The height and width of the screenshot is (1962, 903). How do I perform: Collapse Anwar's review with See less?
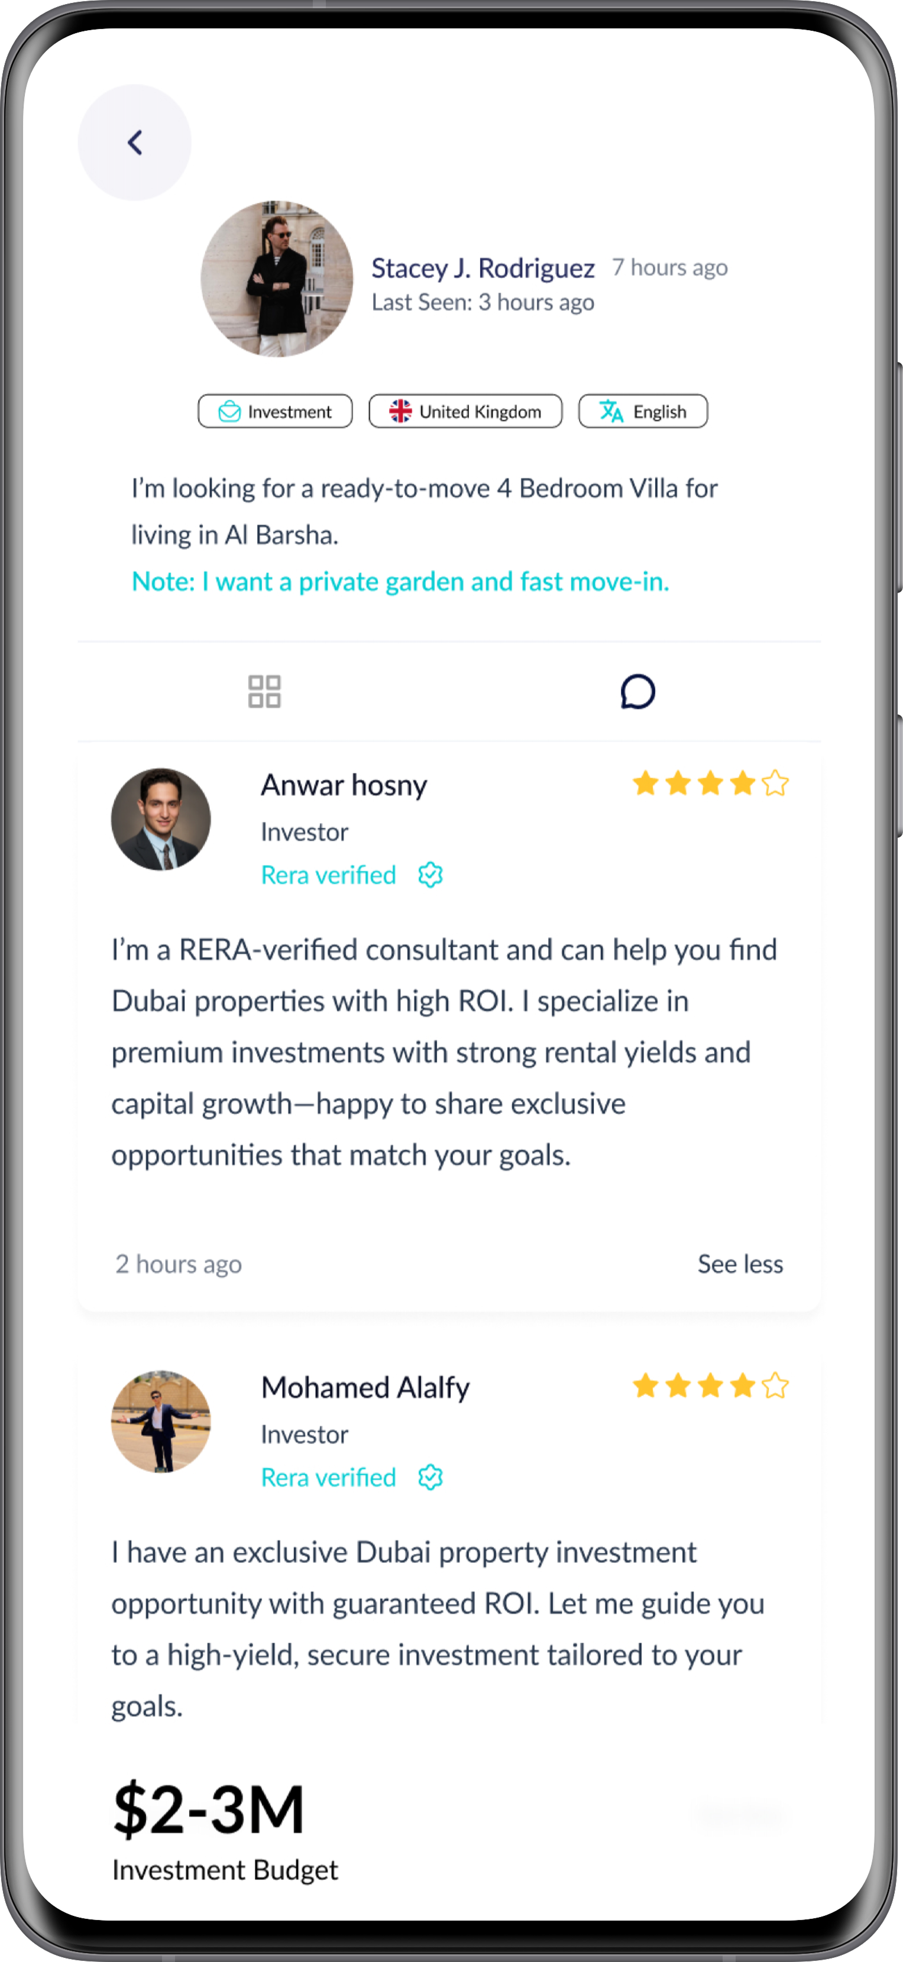tap(740, 1264)
